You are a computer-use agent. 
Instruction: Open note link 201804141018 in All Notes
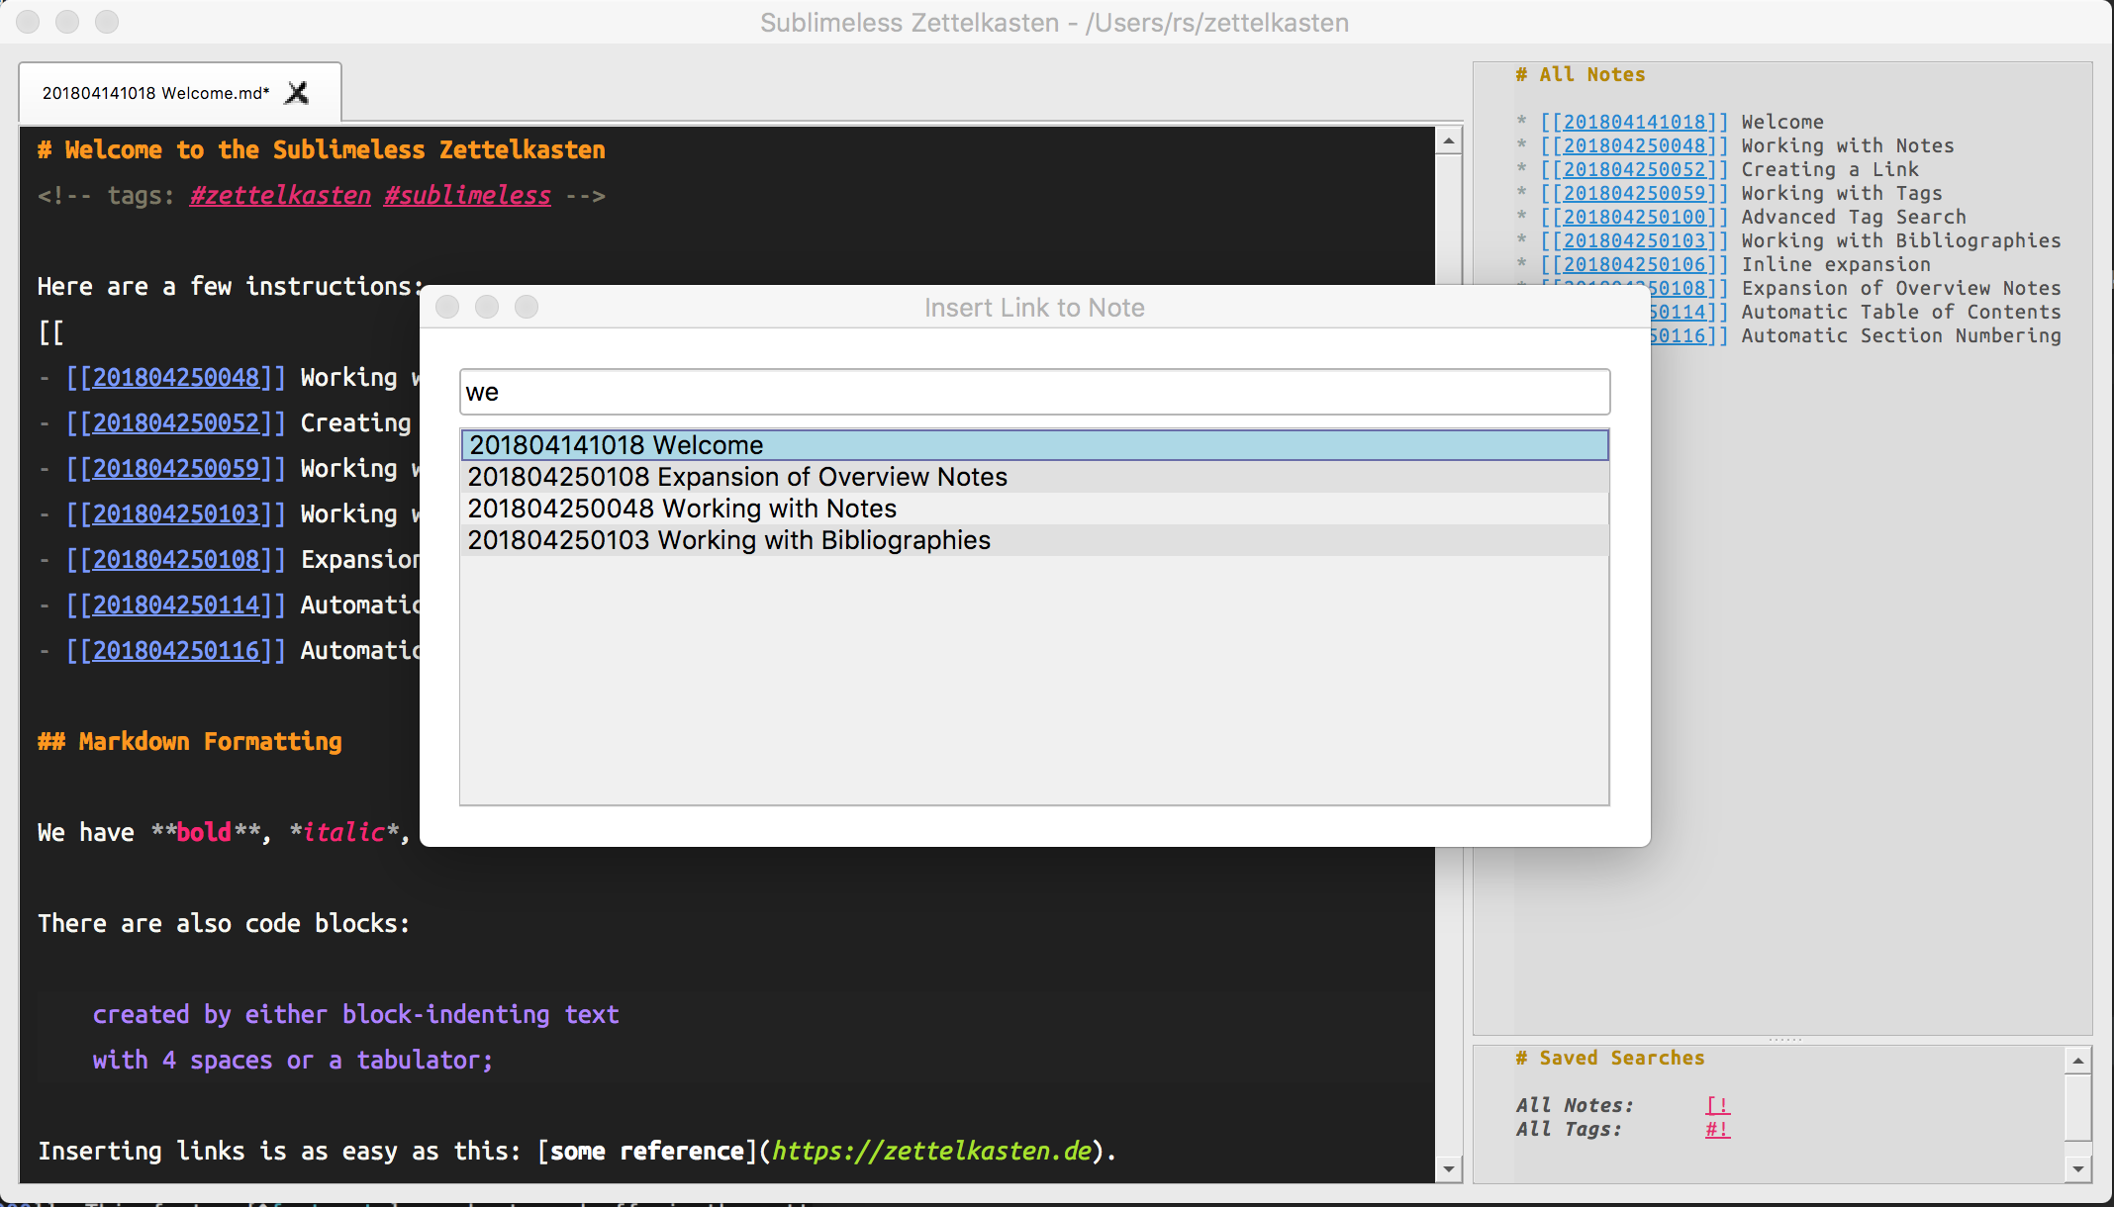pos(1633,122)
